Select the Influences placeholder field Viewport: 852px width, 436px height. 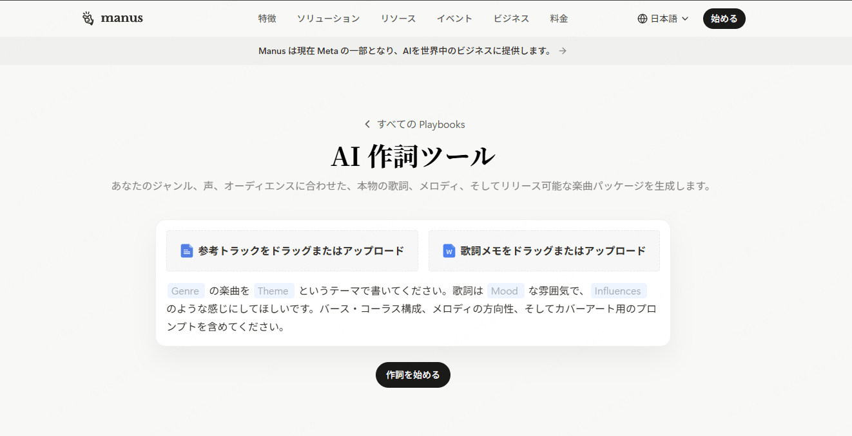[x=618, y=291]
